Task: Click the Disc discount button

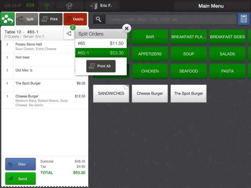Action: (20, 164)
